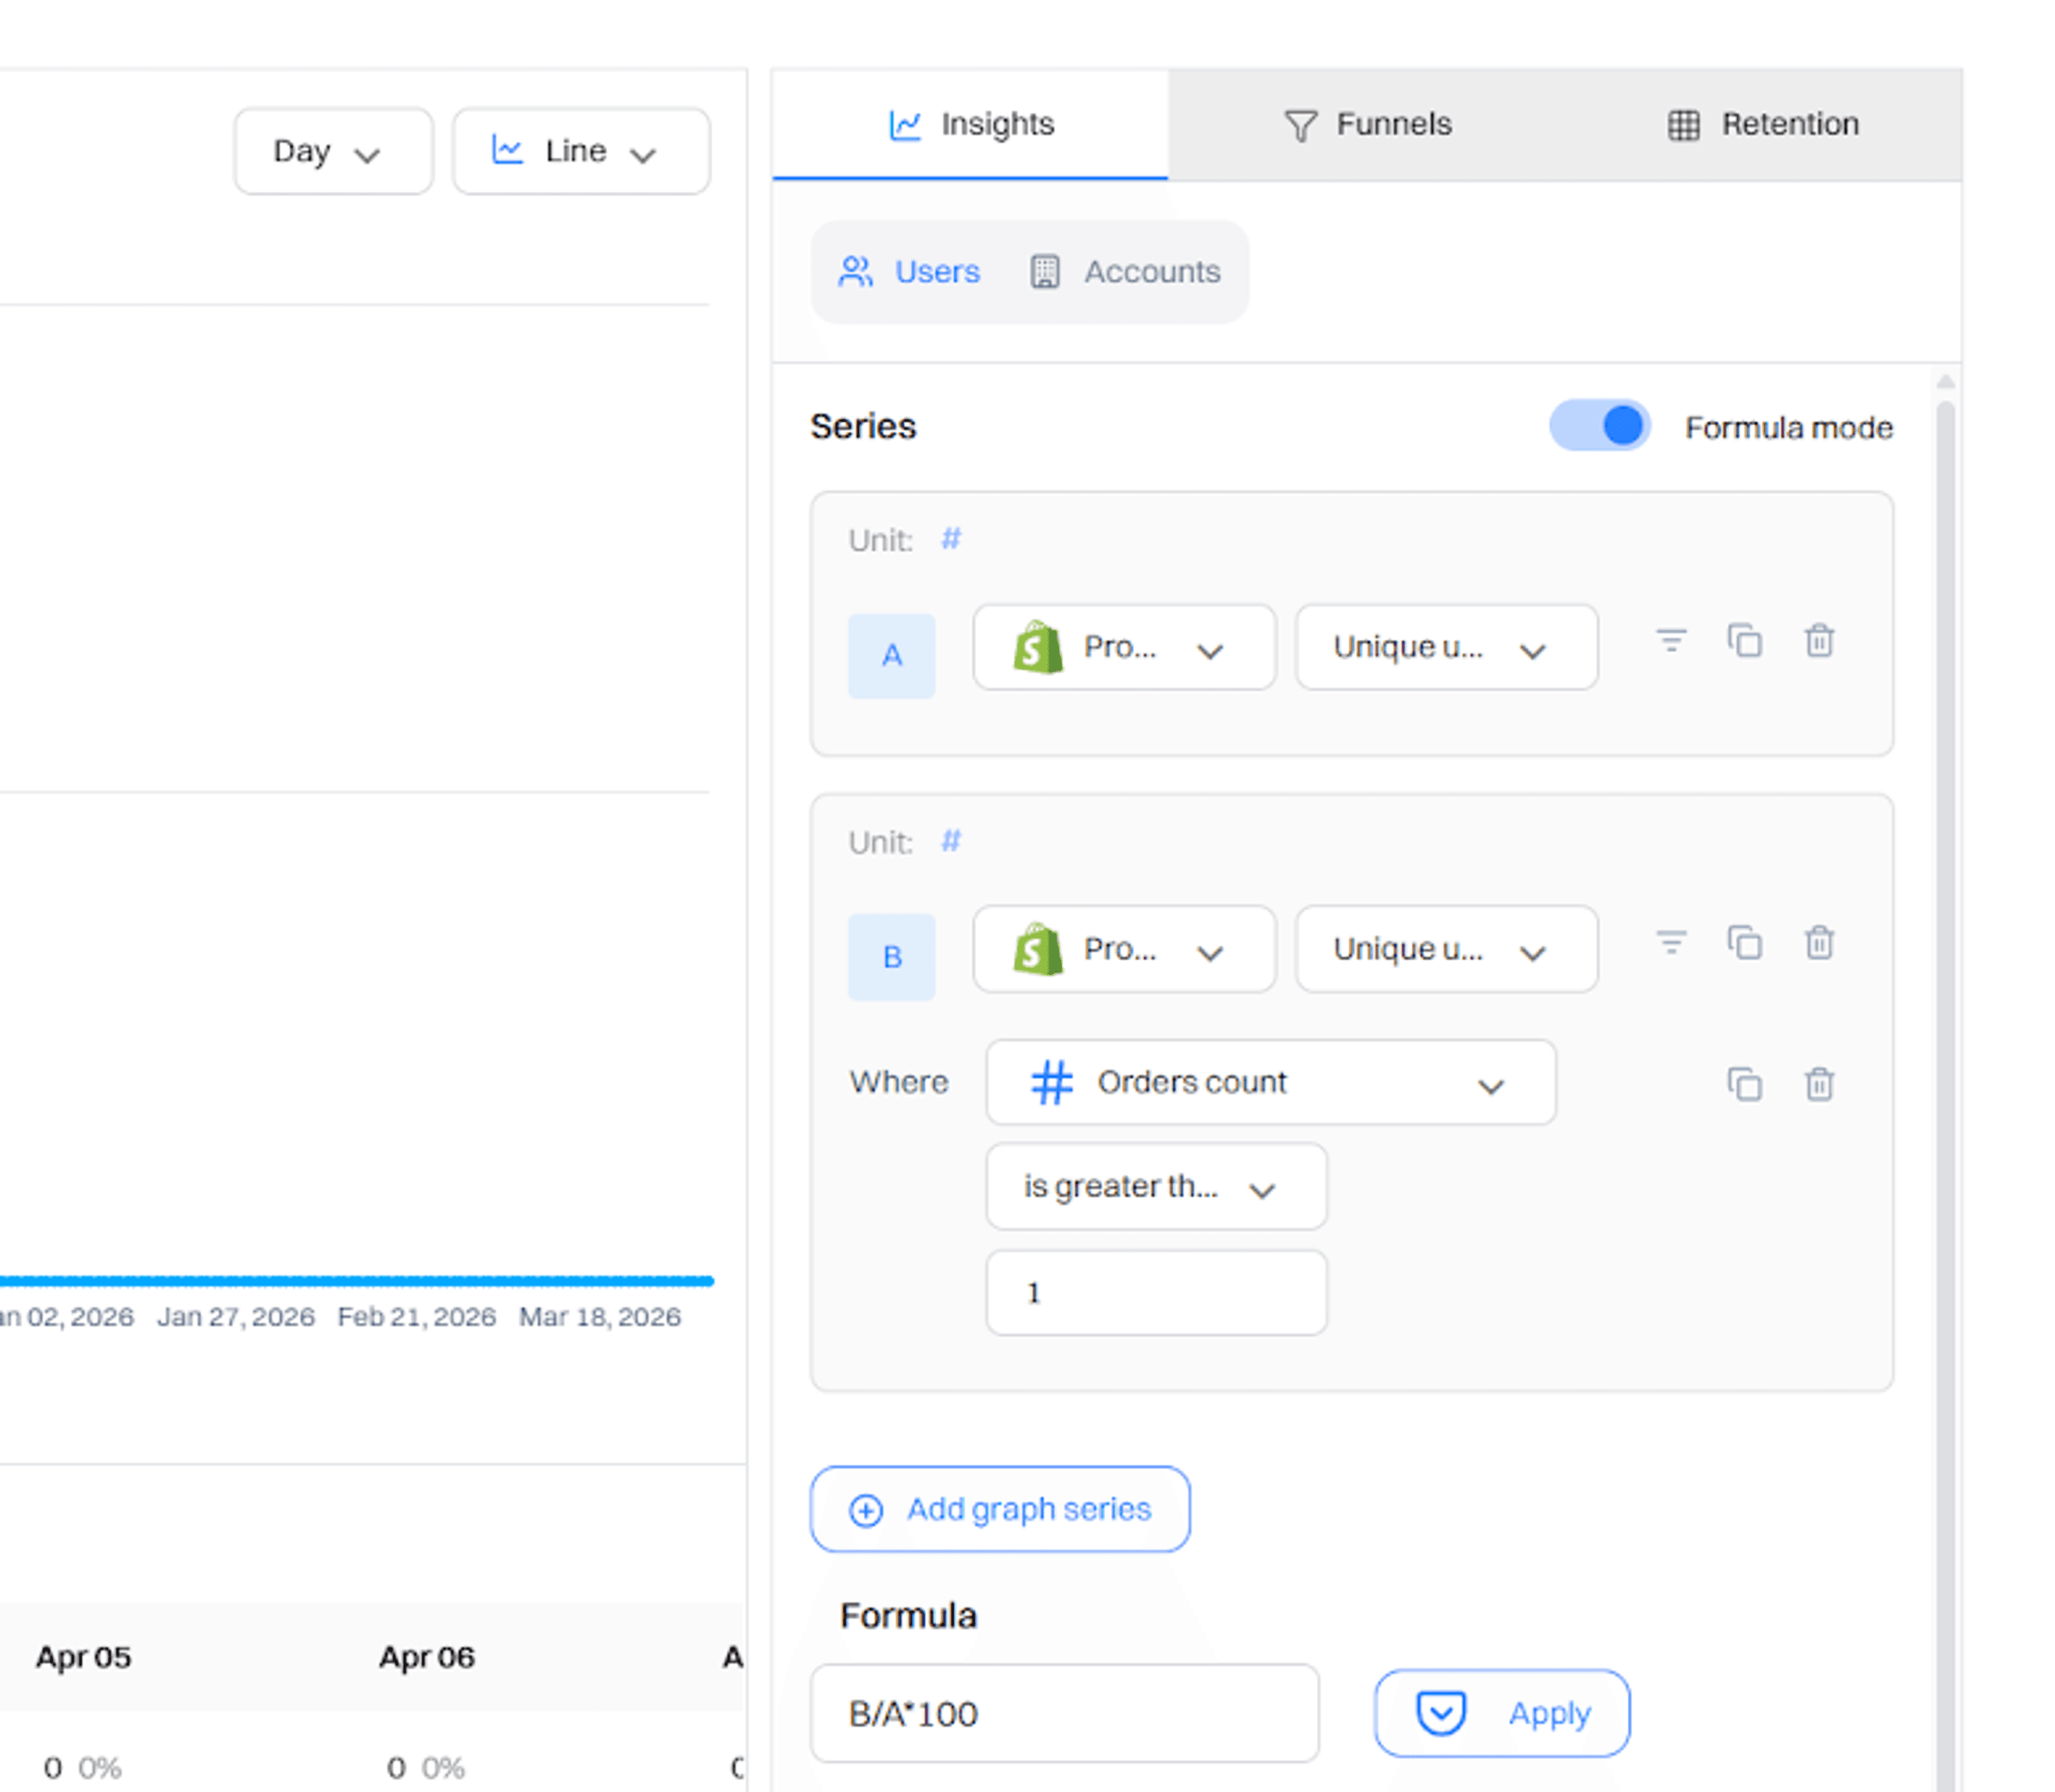Switch to the Funnels tab

click(x=1367, y=125)
